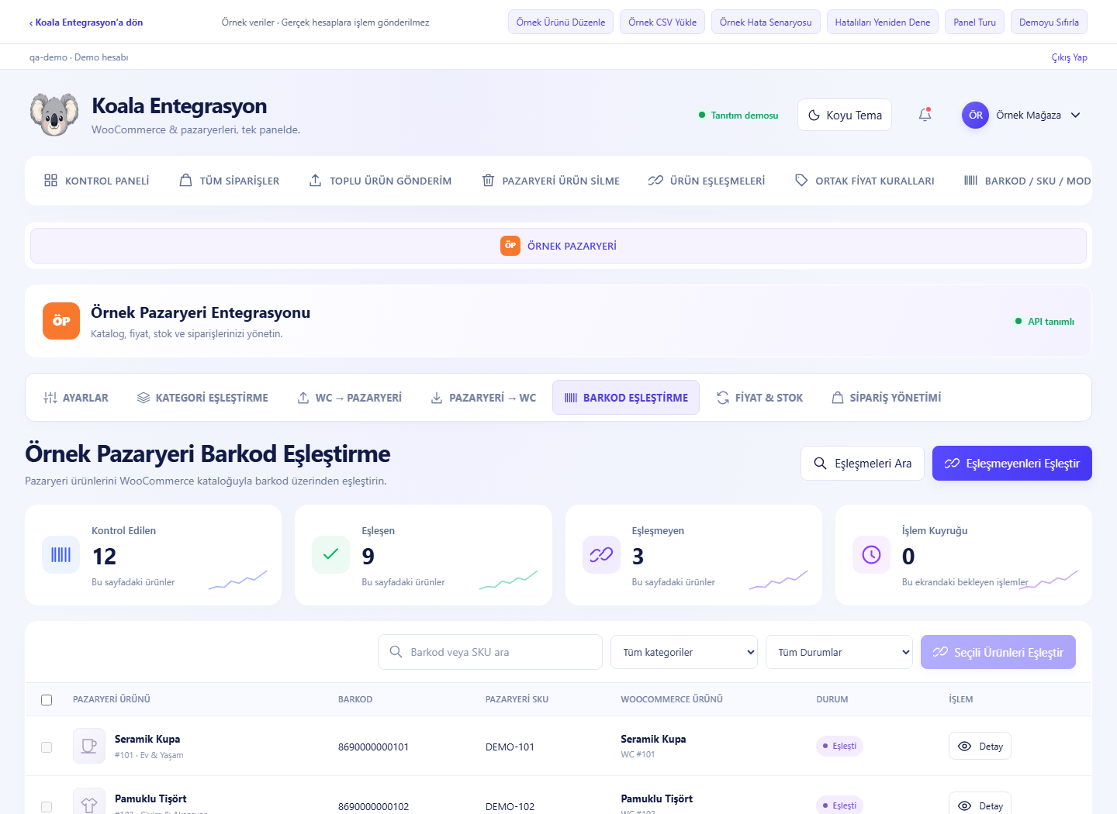Switch to the Ayarlar tab
Viewport: 1117px width, 814px height.
click(76, 398)
